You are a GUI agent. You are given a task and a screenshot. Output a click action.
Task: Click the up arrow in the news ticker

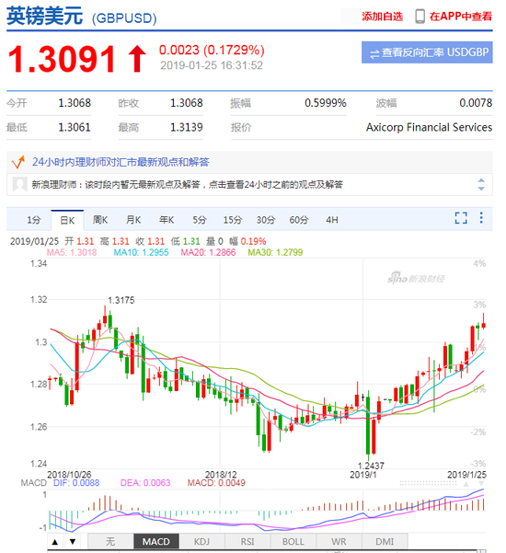(481, 180)
